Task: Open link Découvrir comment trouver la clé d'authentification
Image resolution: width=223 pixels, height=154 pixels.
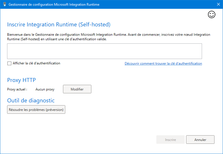Action: click(x=163, y=64)
